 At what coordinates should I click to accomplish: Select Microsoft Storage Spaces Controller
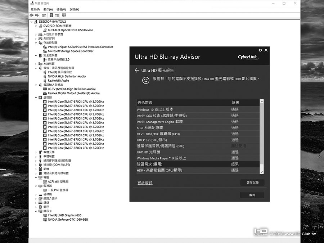click(71, 51)
